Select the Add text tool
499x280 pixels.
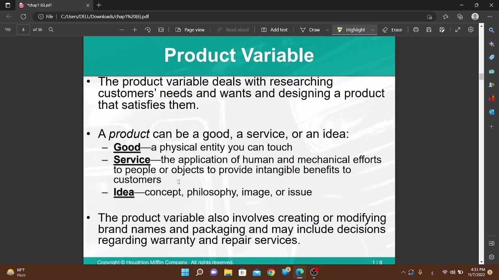click(x=274, y=30)
